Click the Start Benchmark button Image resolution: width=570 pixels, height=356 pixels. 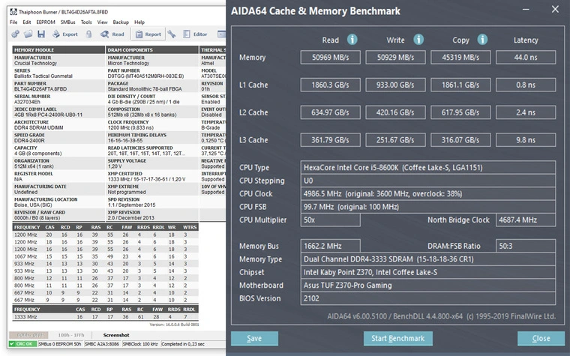pos(398,339)
